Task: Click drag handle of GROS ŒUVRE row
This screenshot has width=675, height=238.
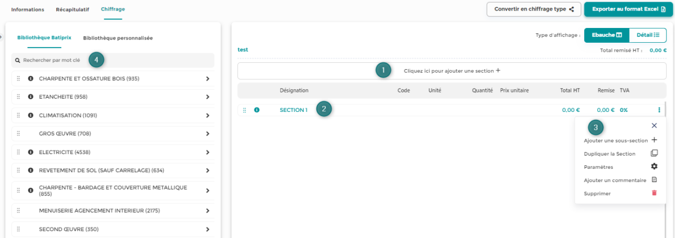Action: [x=18, y=134]
